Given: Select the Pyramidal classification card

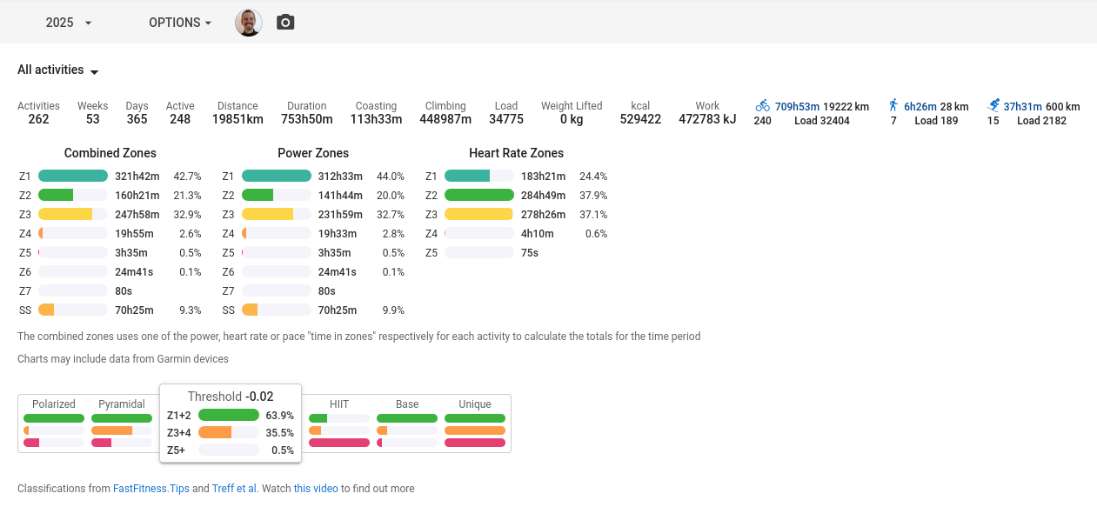Looking at the screenshot, I should 122,424.
